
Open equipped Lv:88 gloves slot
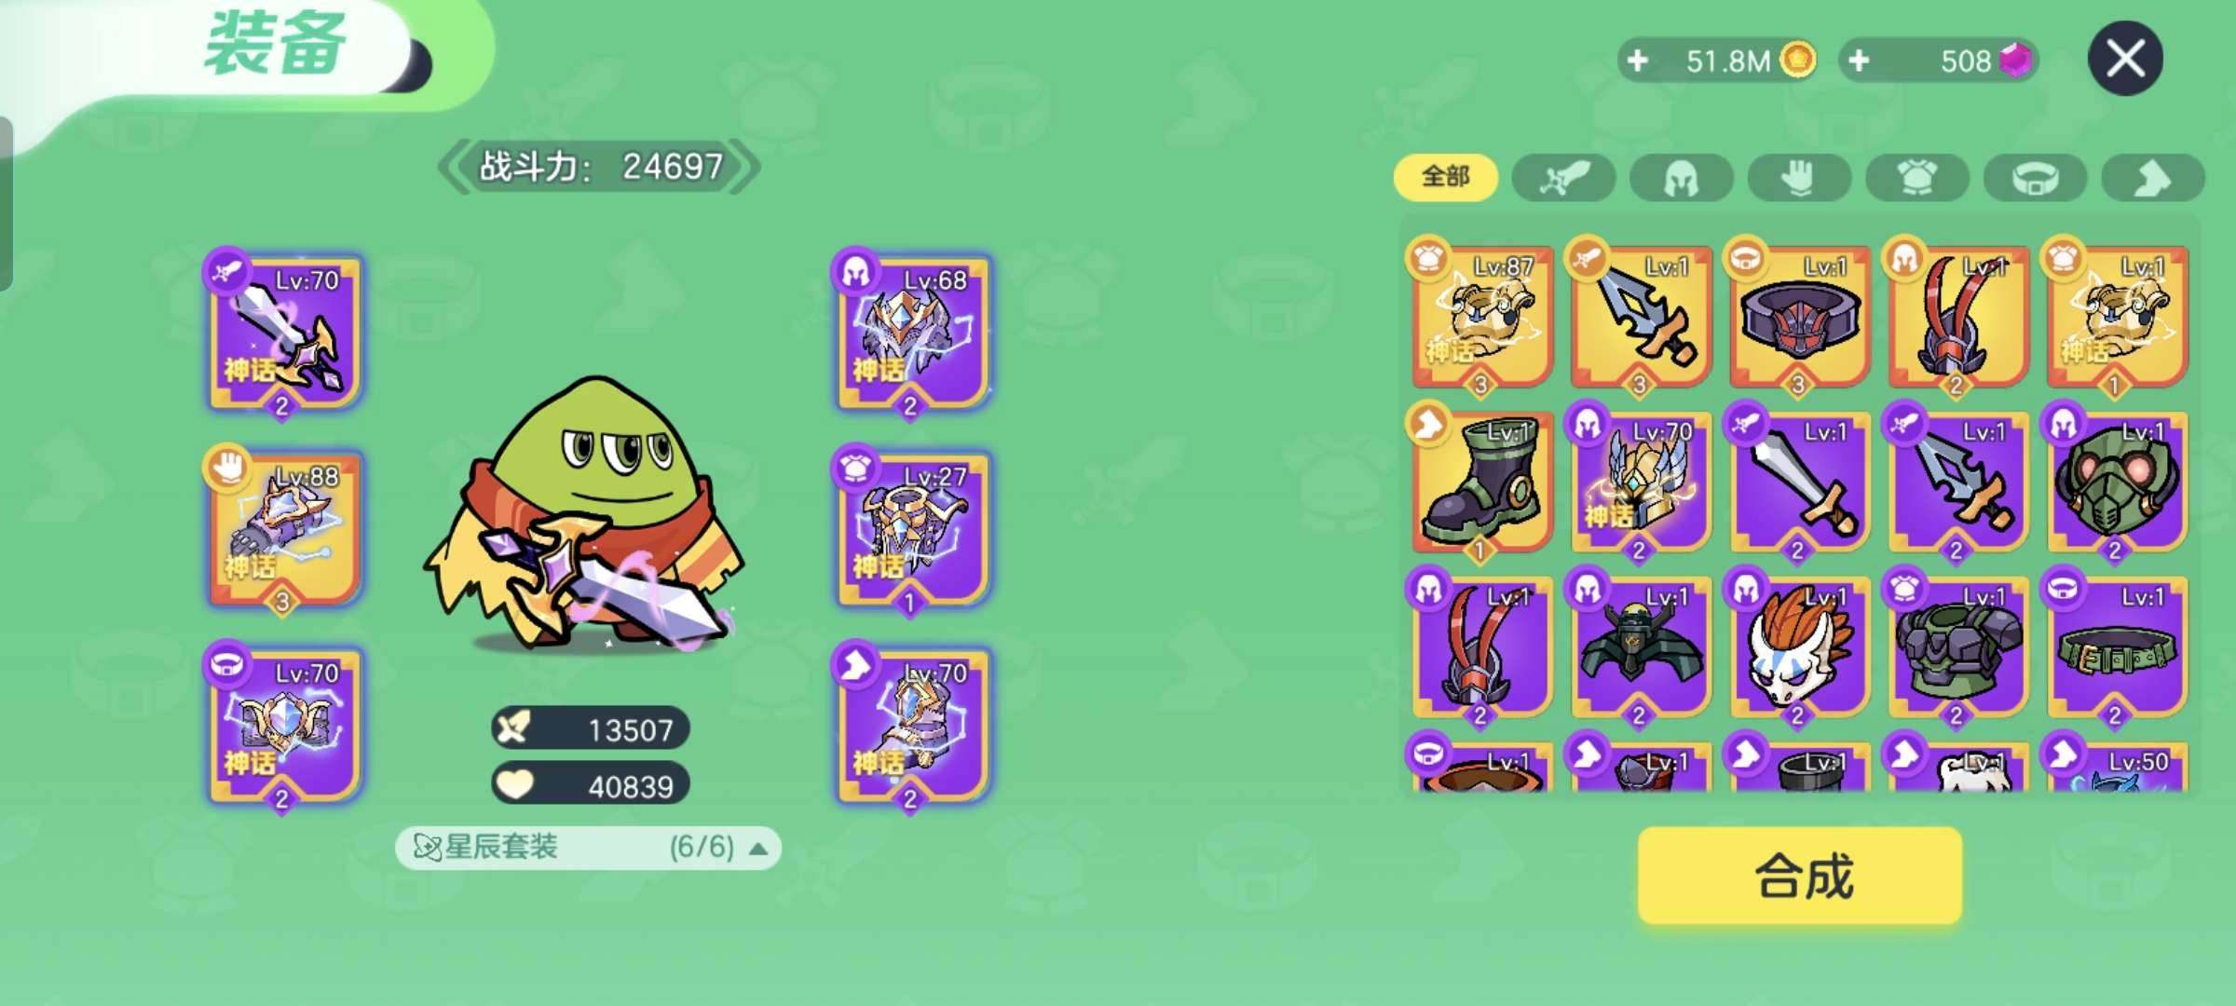[283, 528]
